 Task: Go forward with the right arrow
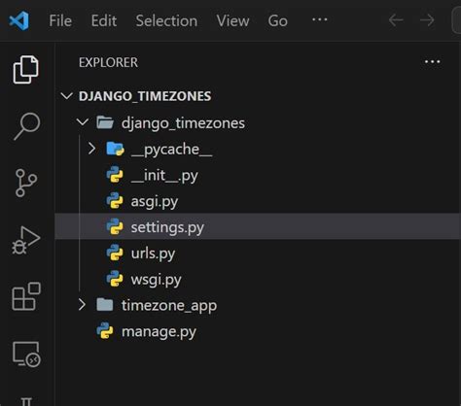pos(427,20)
